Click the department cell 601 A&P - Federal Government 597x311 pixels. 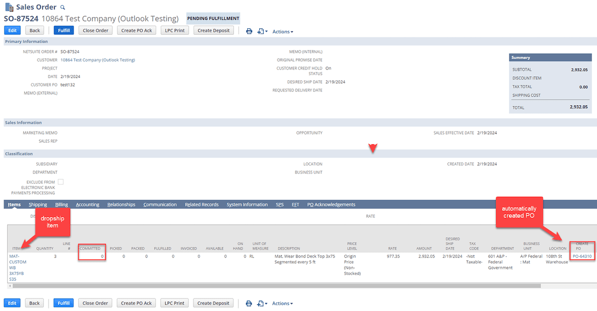tap(500, 262)
